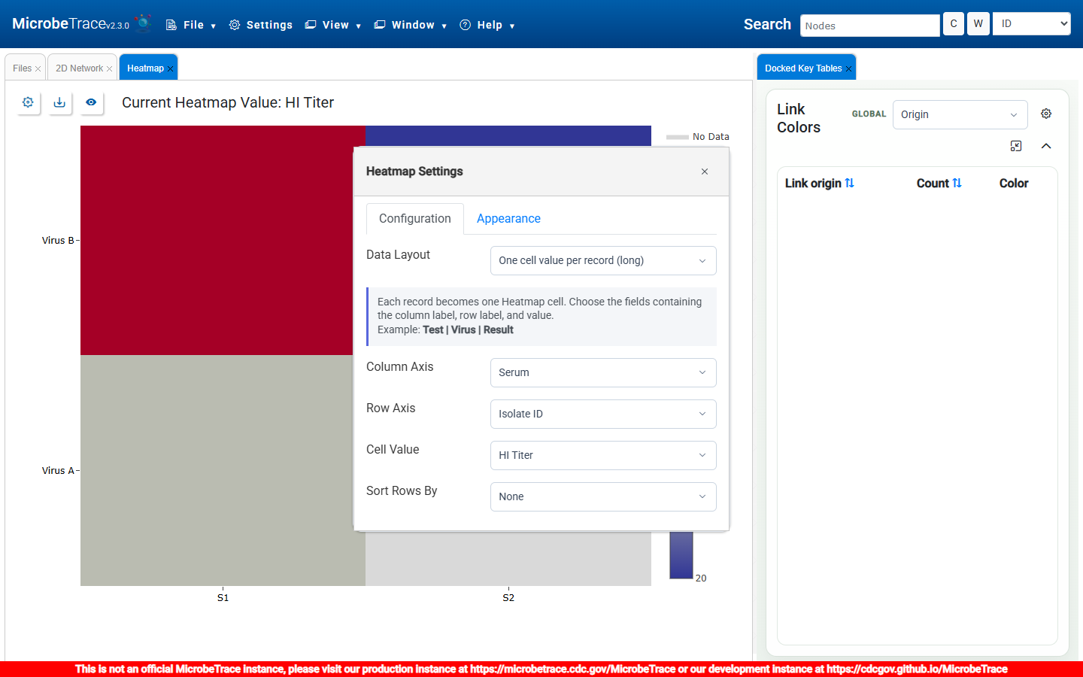The height and width of the screenshot is (677, 1083).
Task: Open the Cell Value HI Titer dropdown
Action: click(x=603, y=455)
